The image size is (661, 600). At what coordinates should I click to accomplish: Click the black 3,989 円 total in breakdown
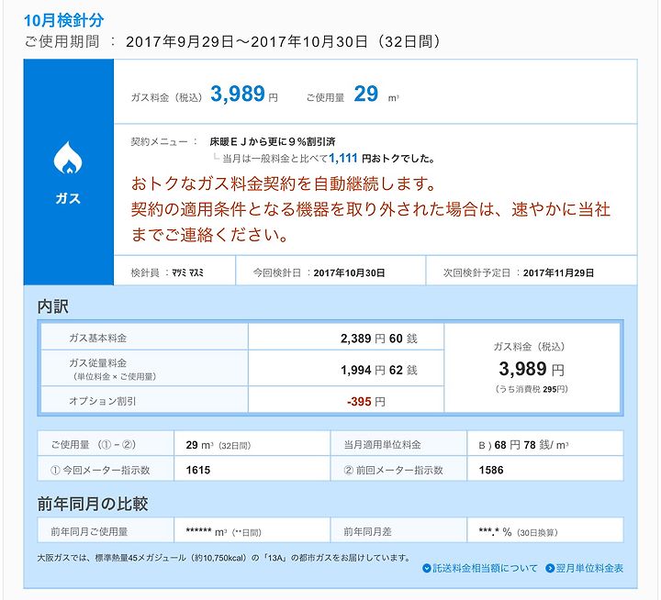[x=532, y=369]
